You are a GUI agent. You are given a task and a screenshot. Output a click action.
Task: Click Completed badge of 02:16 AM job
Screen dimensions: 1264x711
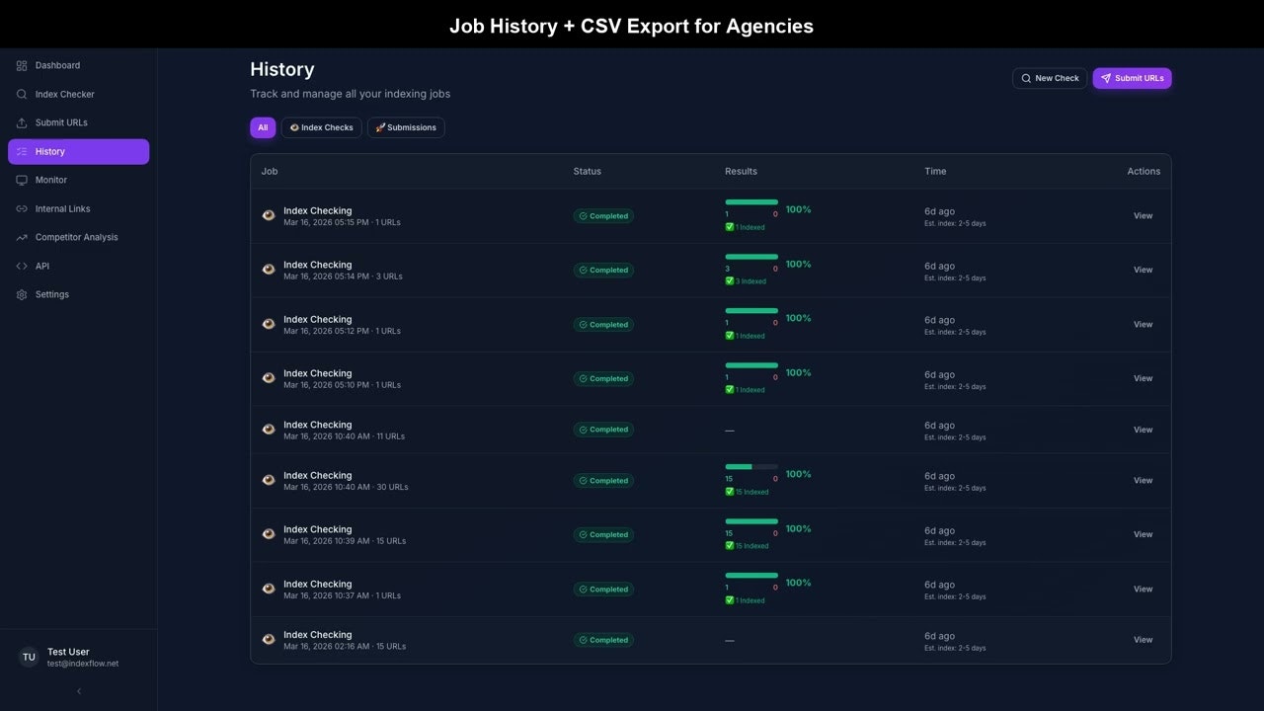coord(603,641)
